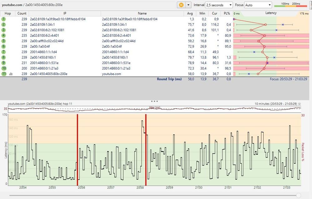Select hop 8 green circle icon
Image resolution: width=312 pixels, height=199 pixels.
[3, 57]
